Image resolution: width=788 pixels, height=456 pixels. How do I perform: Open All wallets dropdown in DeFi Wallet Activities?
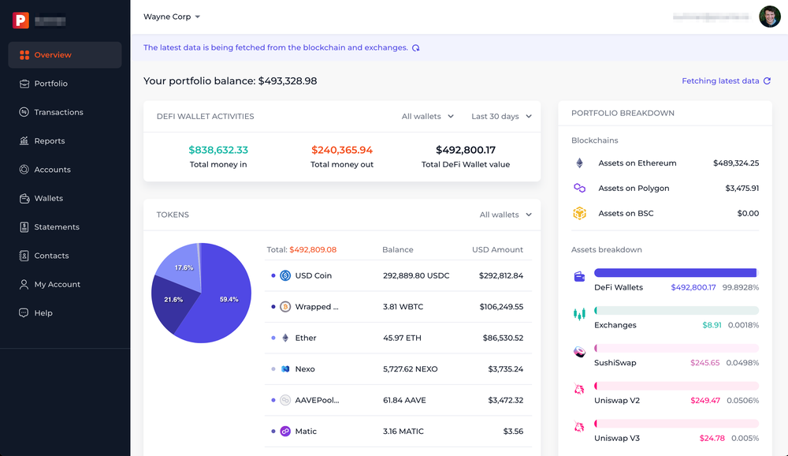click(428, 116)
